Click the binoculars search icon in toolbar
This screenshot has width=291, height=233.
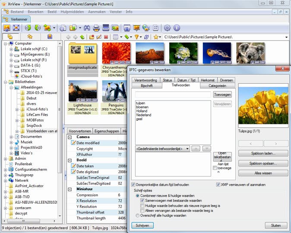[86, 28]
